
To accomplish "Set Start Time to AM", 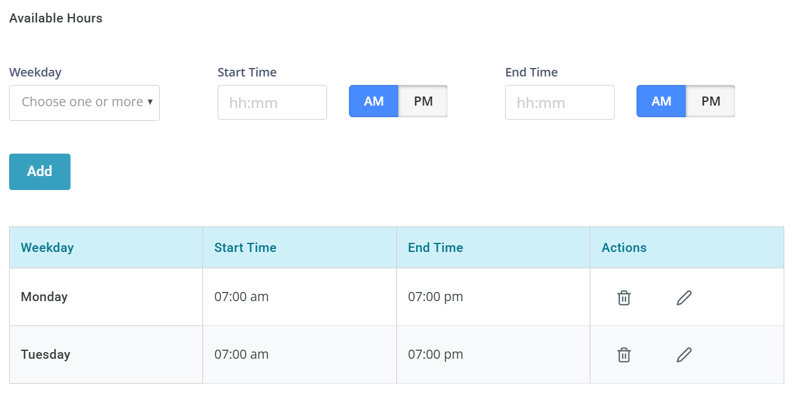I will (x=374, y=101).
